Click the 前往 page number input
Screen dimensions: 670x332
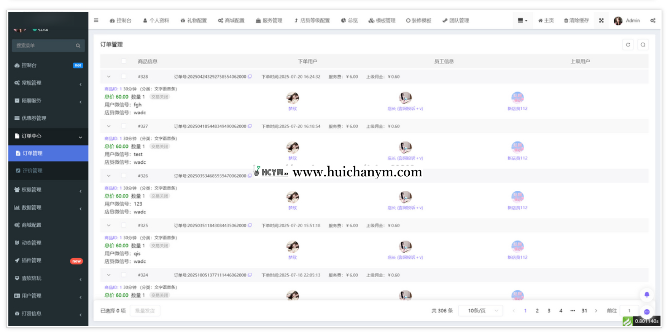[x=629, y=311]
